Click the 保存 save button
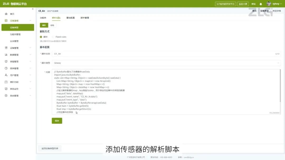 [57, 121]
